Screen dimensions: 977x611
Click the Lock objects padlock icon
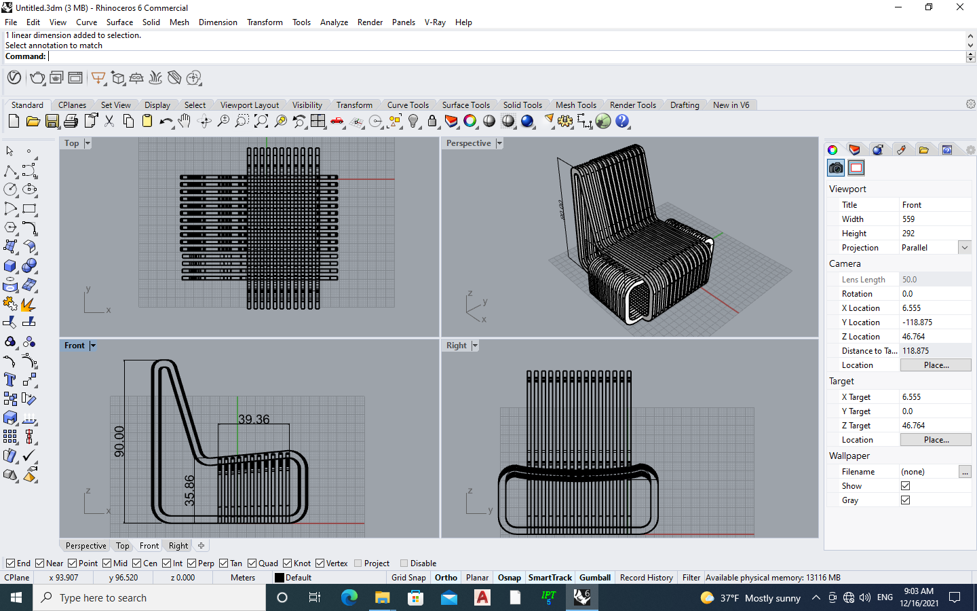(432, 122)
